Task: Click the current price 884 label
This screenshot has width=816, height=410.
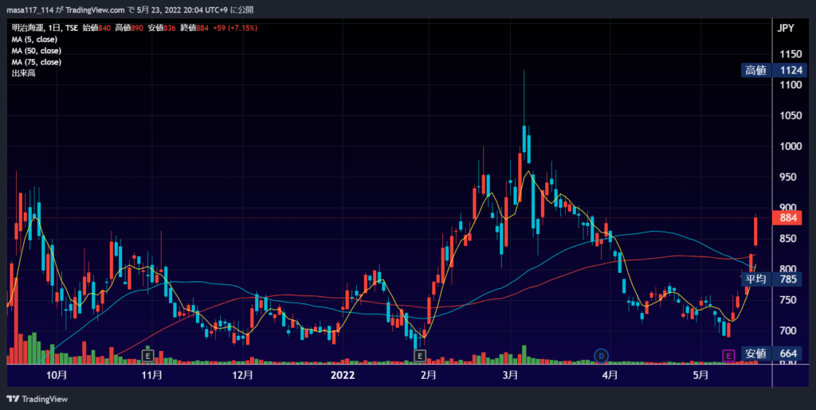Action: 787,217
